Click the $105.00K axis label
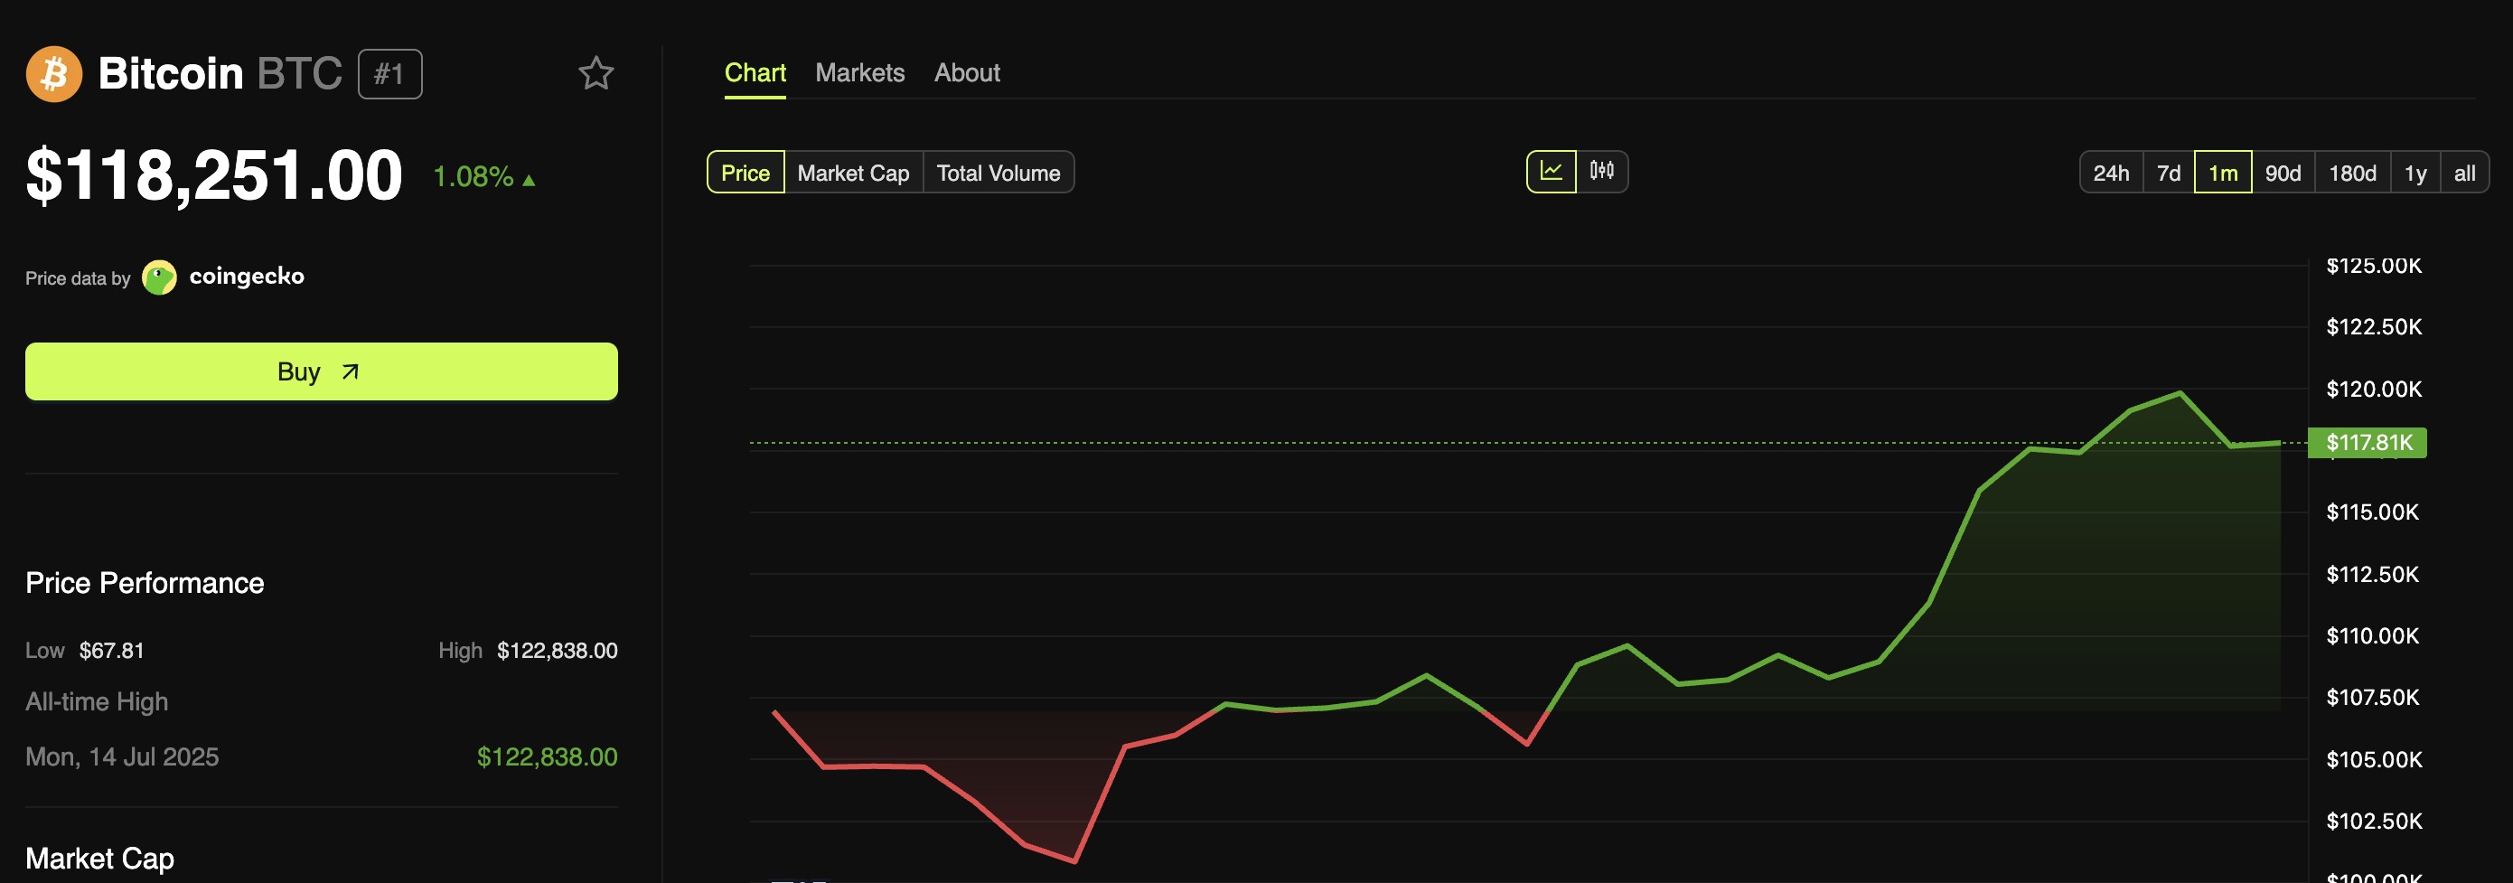Image resolution: width=2513 pixels, height=883 pixels. pos(2374,760)
